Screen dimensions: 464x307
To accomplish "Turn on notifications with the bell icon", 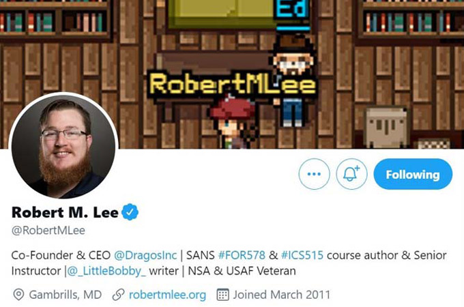I will (x=351, y=174).
